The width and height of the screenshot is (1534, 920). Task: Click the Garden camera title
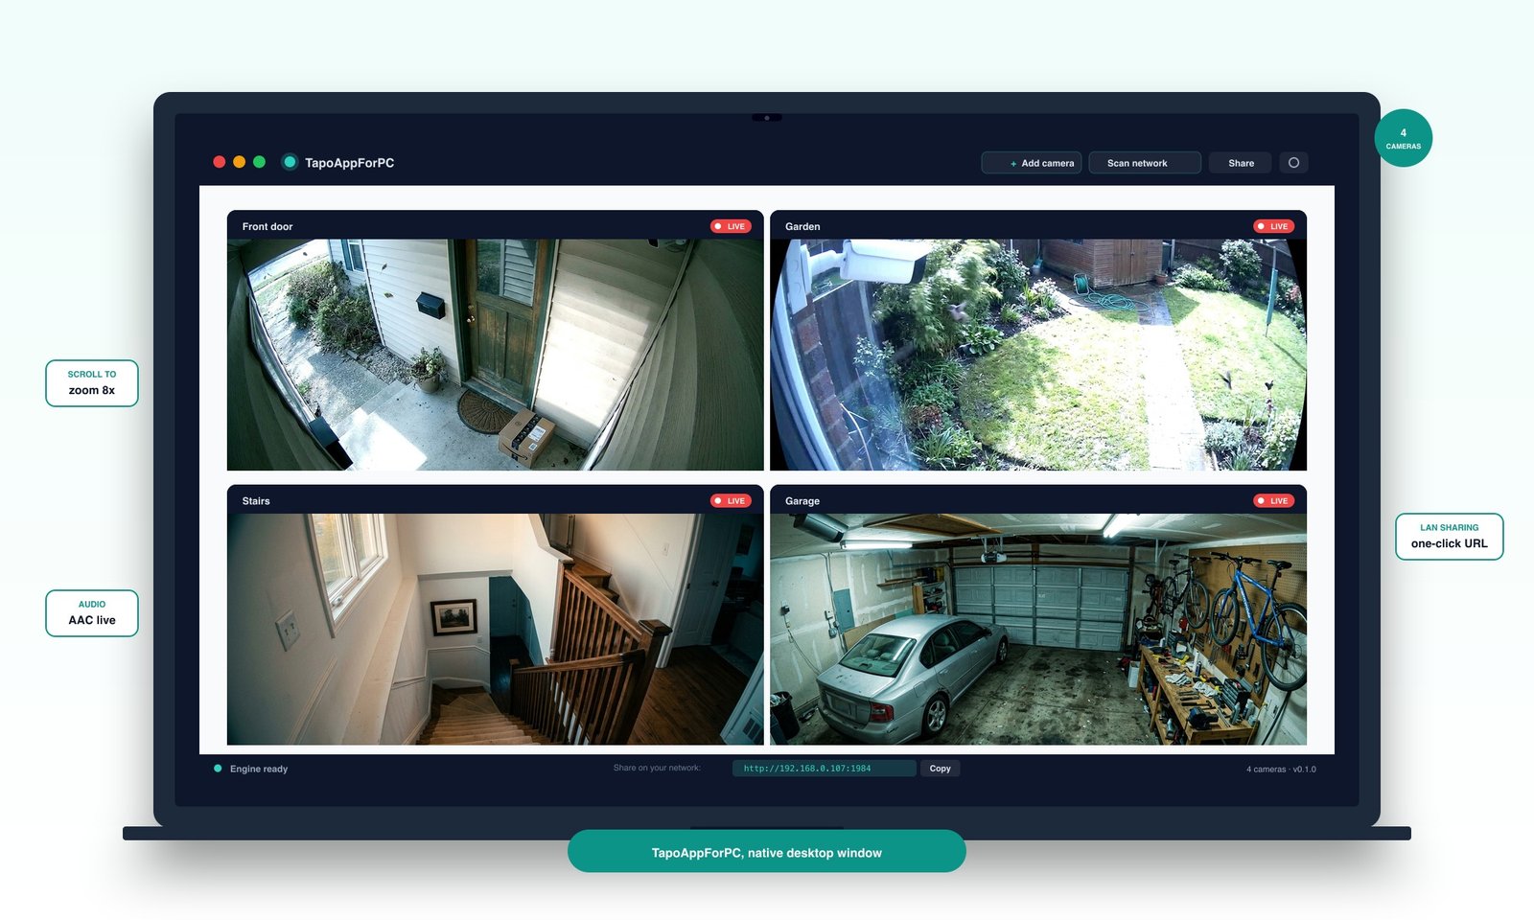(802, 227)
